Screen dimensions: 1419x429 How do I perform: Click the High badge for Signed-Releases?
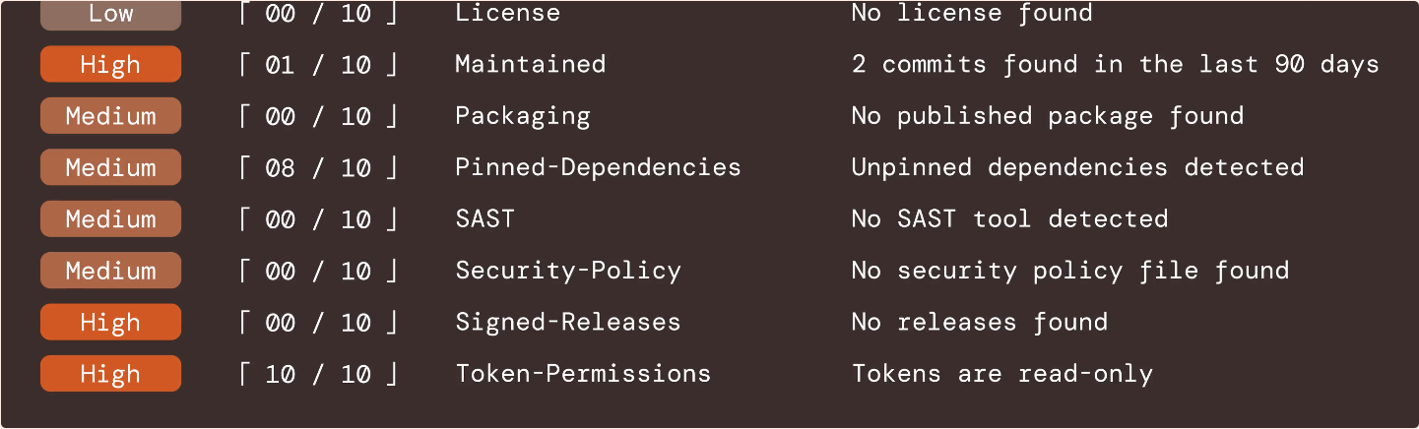(x=110, y=322)
